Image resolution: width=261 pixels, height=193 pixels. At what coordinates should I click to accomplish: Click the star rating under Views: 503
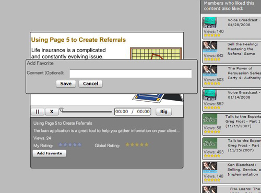tap(212, 83)
